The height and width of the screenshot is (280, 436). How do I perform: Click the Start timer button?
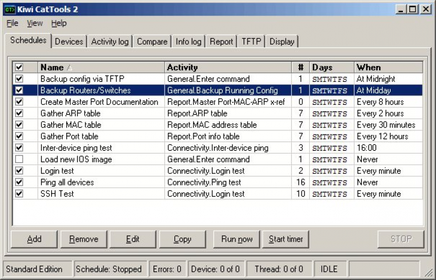(x=285, y=239)
